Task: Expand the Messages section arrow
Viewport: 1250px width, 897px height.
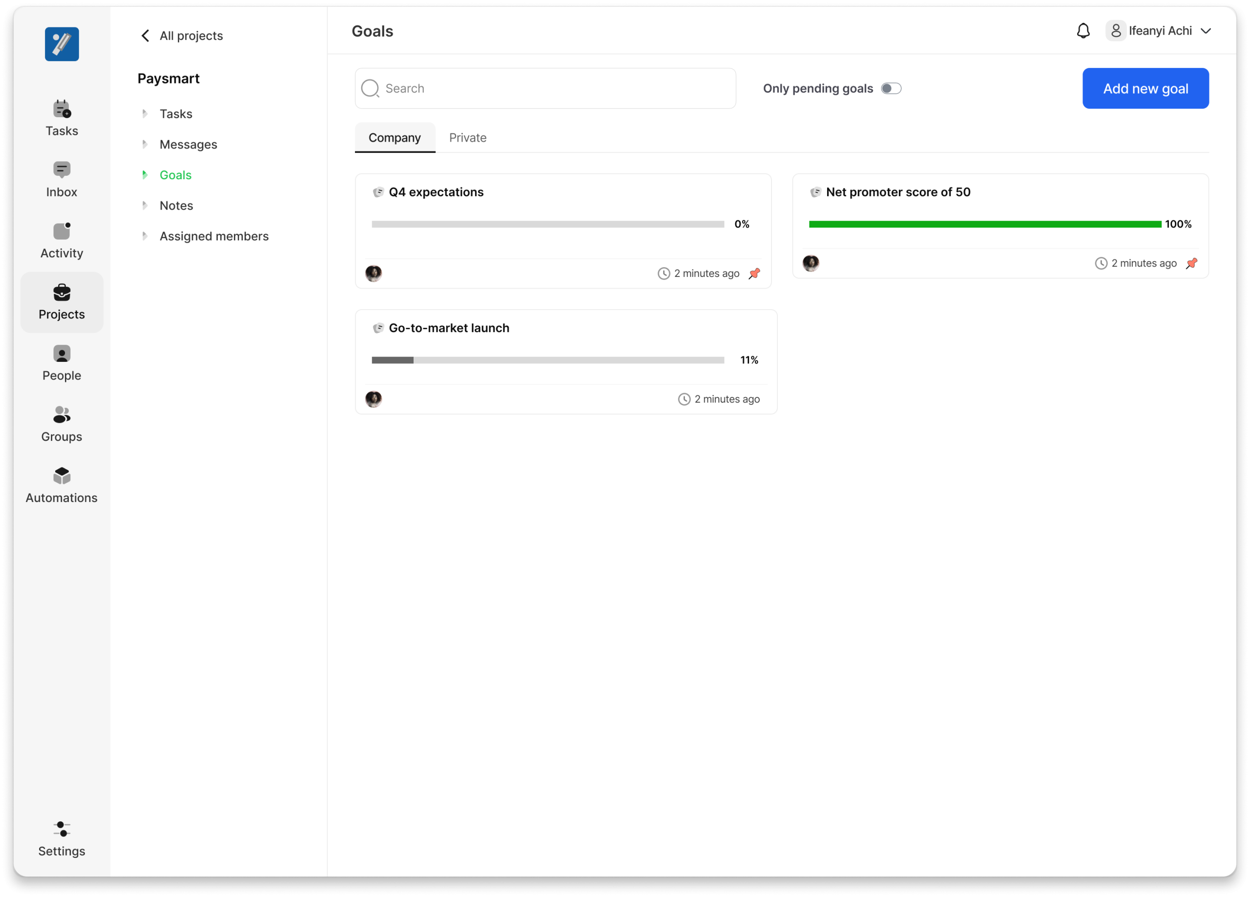Action: click(145, 145)
